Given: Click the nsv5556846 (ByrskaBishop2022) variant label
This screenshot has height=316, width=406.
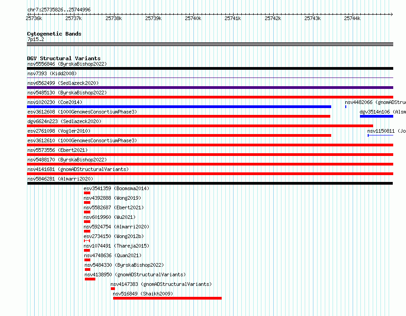Looking at the screenshot, I should pyautogui.click(x=67, y=64).
